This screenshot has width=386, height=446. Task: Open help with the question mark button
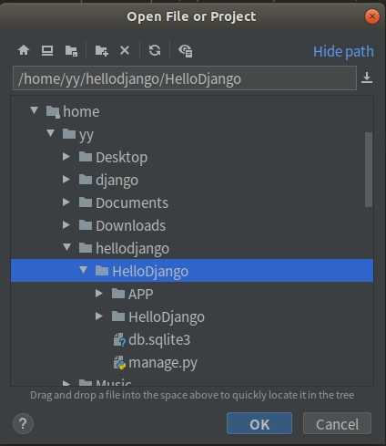(23, 423)
